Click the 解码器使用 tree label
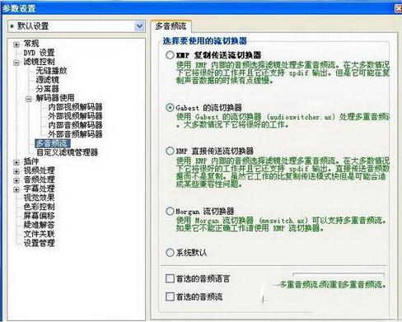Screen dimensions: 402x322 [55, 98]
